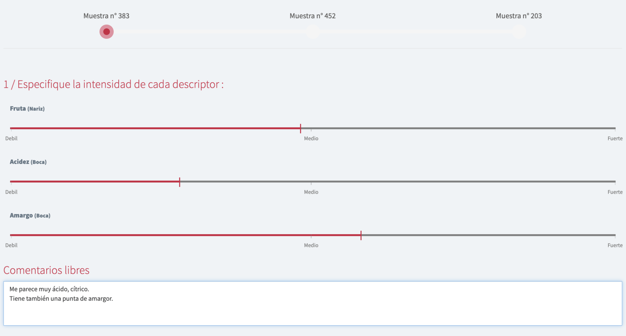Click Debil label under Amargo slider
Image resolution: width=626 pixels, height=336 pixels.
coord(11,245)
